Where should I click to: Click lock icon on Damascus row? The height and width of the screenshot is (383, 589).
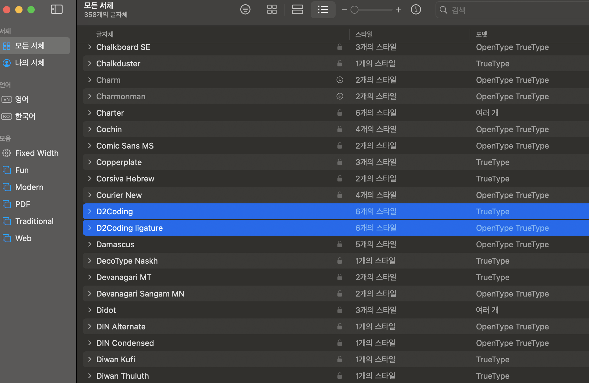[340, 244]
